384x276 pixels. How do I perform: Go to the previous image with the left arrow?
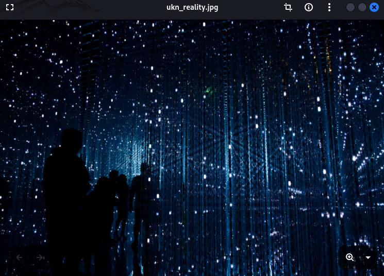click(x=19, y=257)
